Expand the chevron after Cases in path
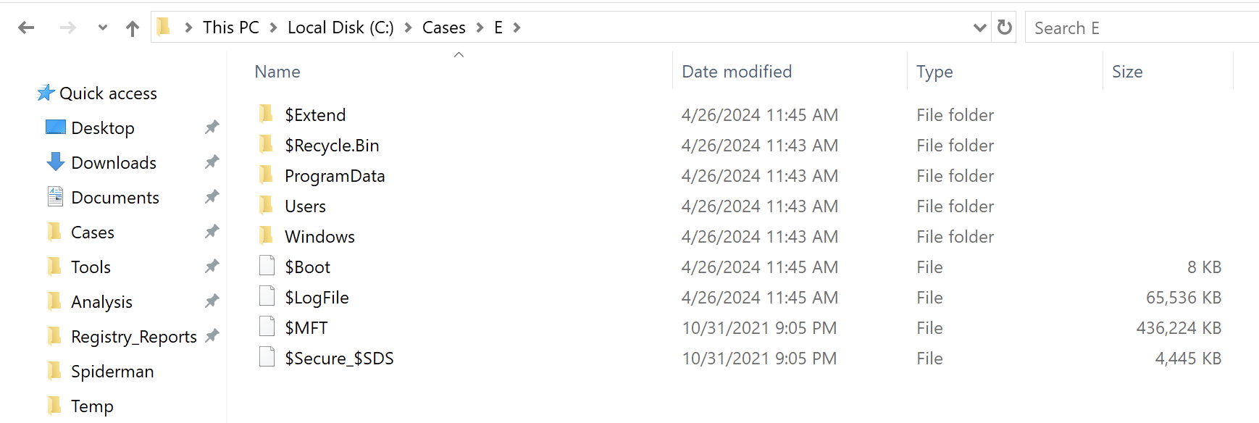 point(480,28)
